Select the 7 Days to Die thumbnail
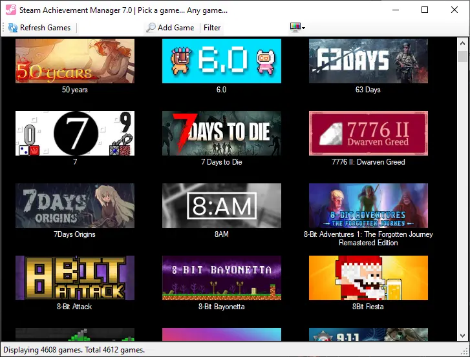Viewport: 470px width, 357px height. click(222, 133)
